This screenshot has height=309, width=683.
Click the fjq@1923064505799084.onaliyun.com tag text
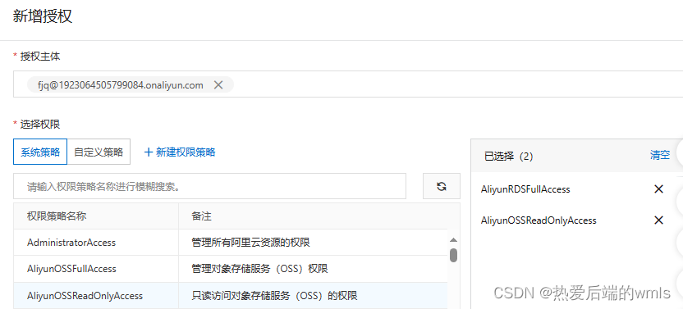(x=120, y=85)
